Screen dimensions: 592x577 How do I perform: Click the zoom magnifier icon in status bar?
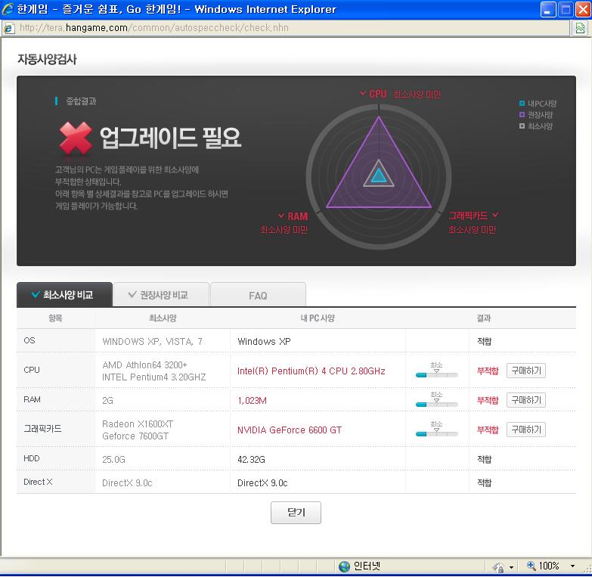(x=532, y=566)
